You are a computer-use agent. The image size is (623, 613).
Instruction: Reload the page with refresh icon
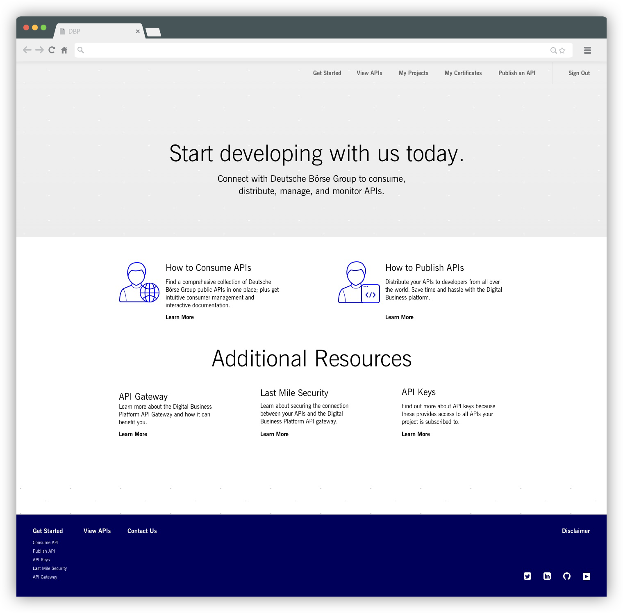pyautogui.click(x=52, y=50)
